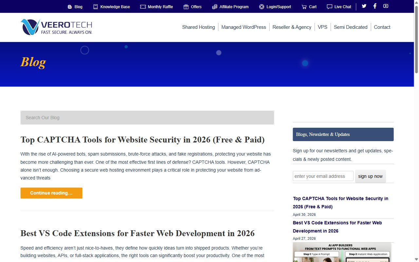Image resolution: width=419 pixels, height=262 pixels.
Task: Click the Monthly Raffle ticket icon
Action: click(143, 7)
